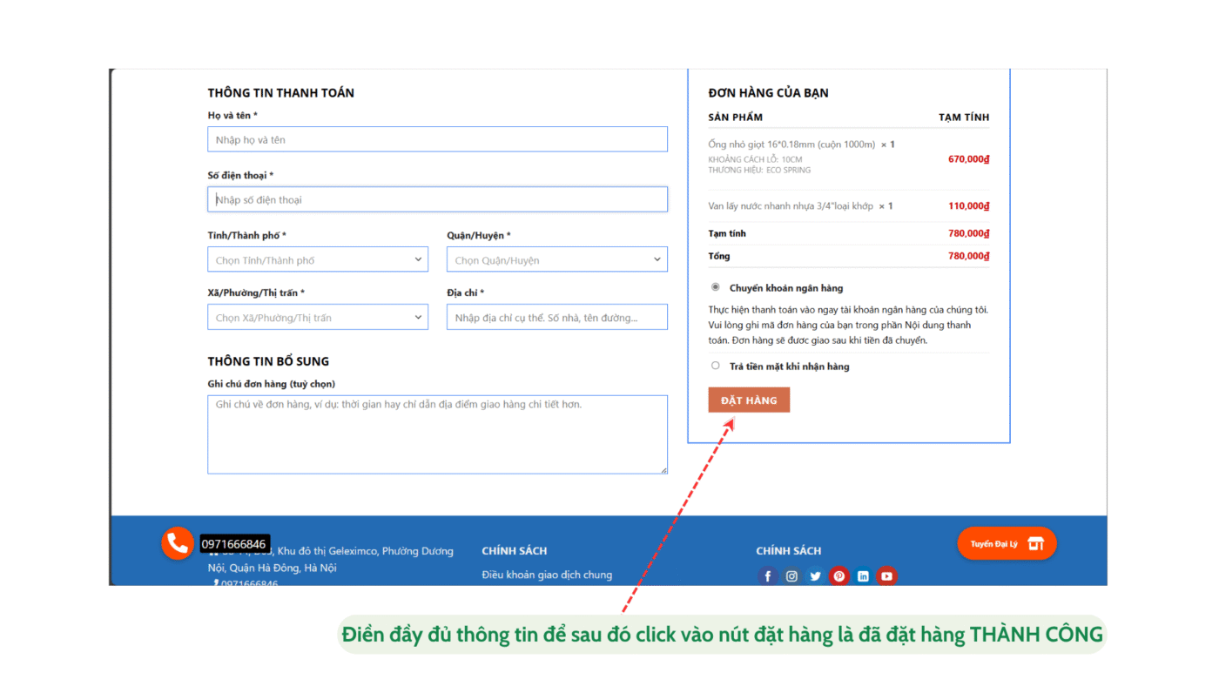Click the store icon on Tuyển Đại Lý
The width and height of the screenshot is (1219, 686).
click(x=1035, y=544)
